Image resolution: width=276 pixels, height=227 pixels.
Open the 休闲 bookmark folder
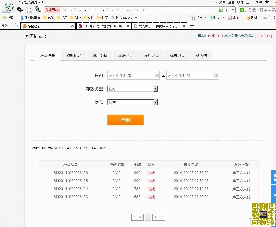(49, 18)
